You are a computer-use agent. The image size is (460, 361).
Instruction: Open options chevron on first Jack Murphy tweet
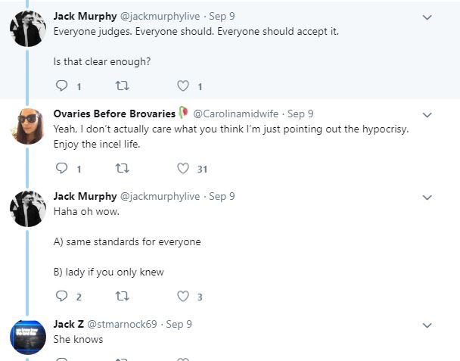coord(427,17)
